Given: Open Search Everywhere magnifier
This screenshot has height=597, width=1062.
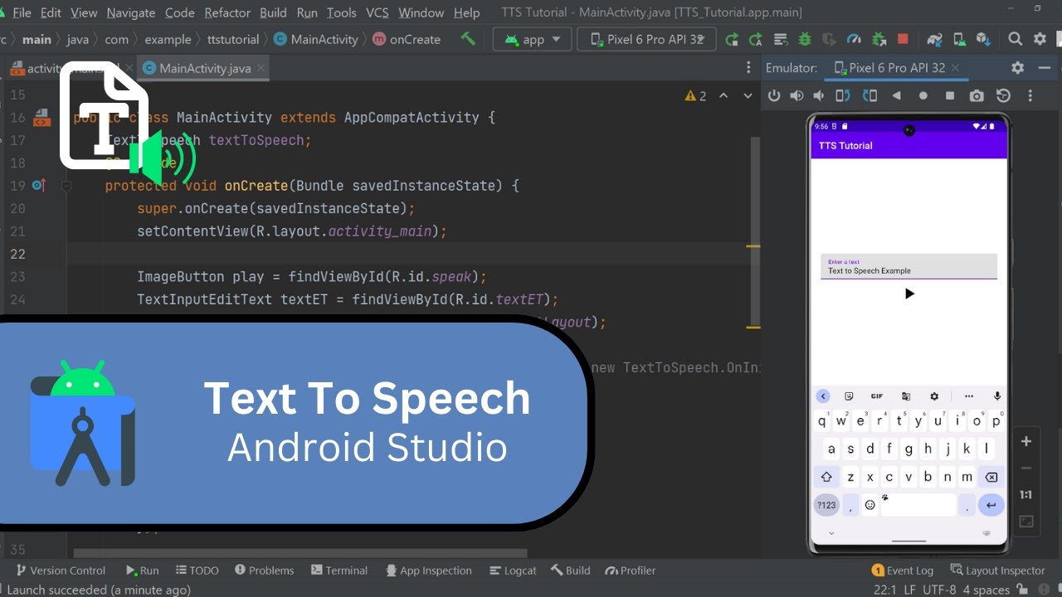Looking at the screenshot, I should pos(1015,39).
